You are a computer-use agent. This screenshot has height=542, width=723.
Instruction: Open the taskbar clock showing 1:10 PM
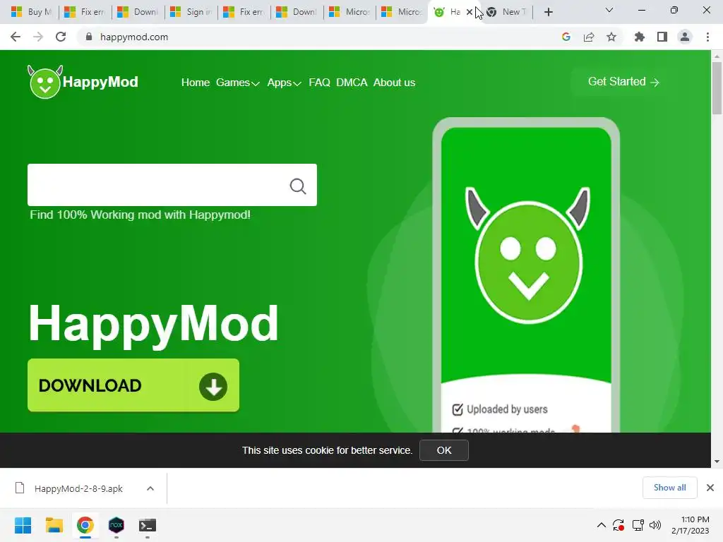tap(691, 525)
